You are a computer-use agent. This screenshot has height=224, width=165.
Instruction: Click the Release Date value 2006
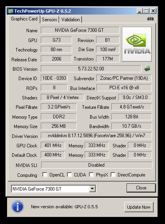[x=56, y=59]
